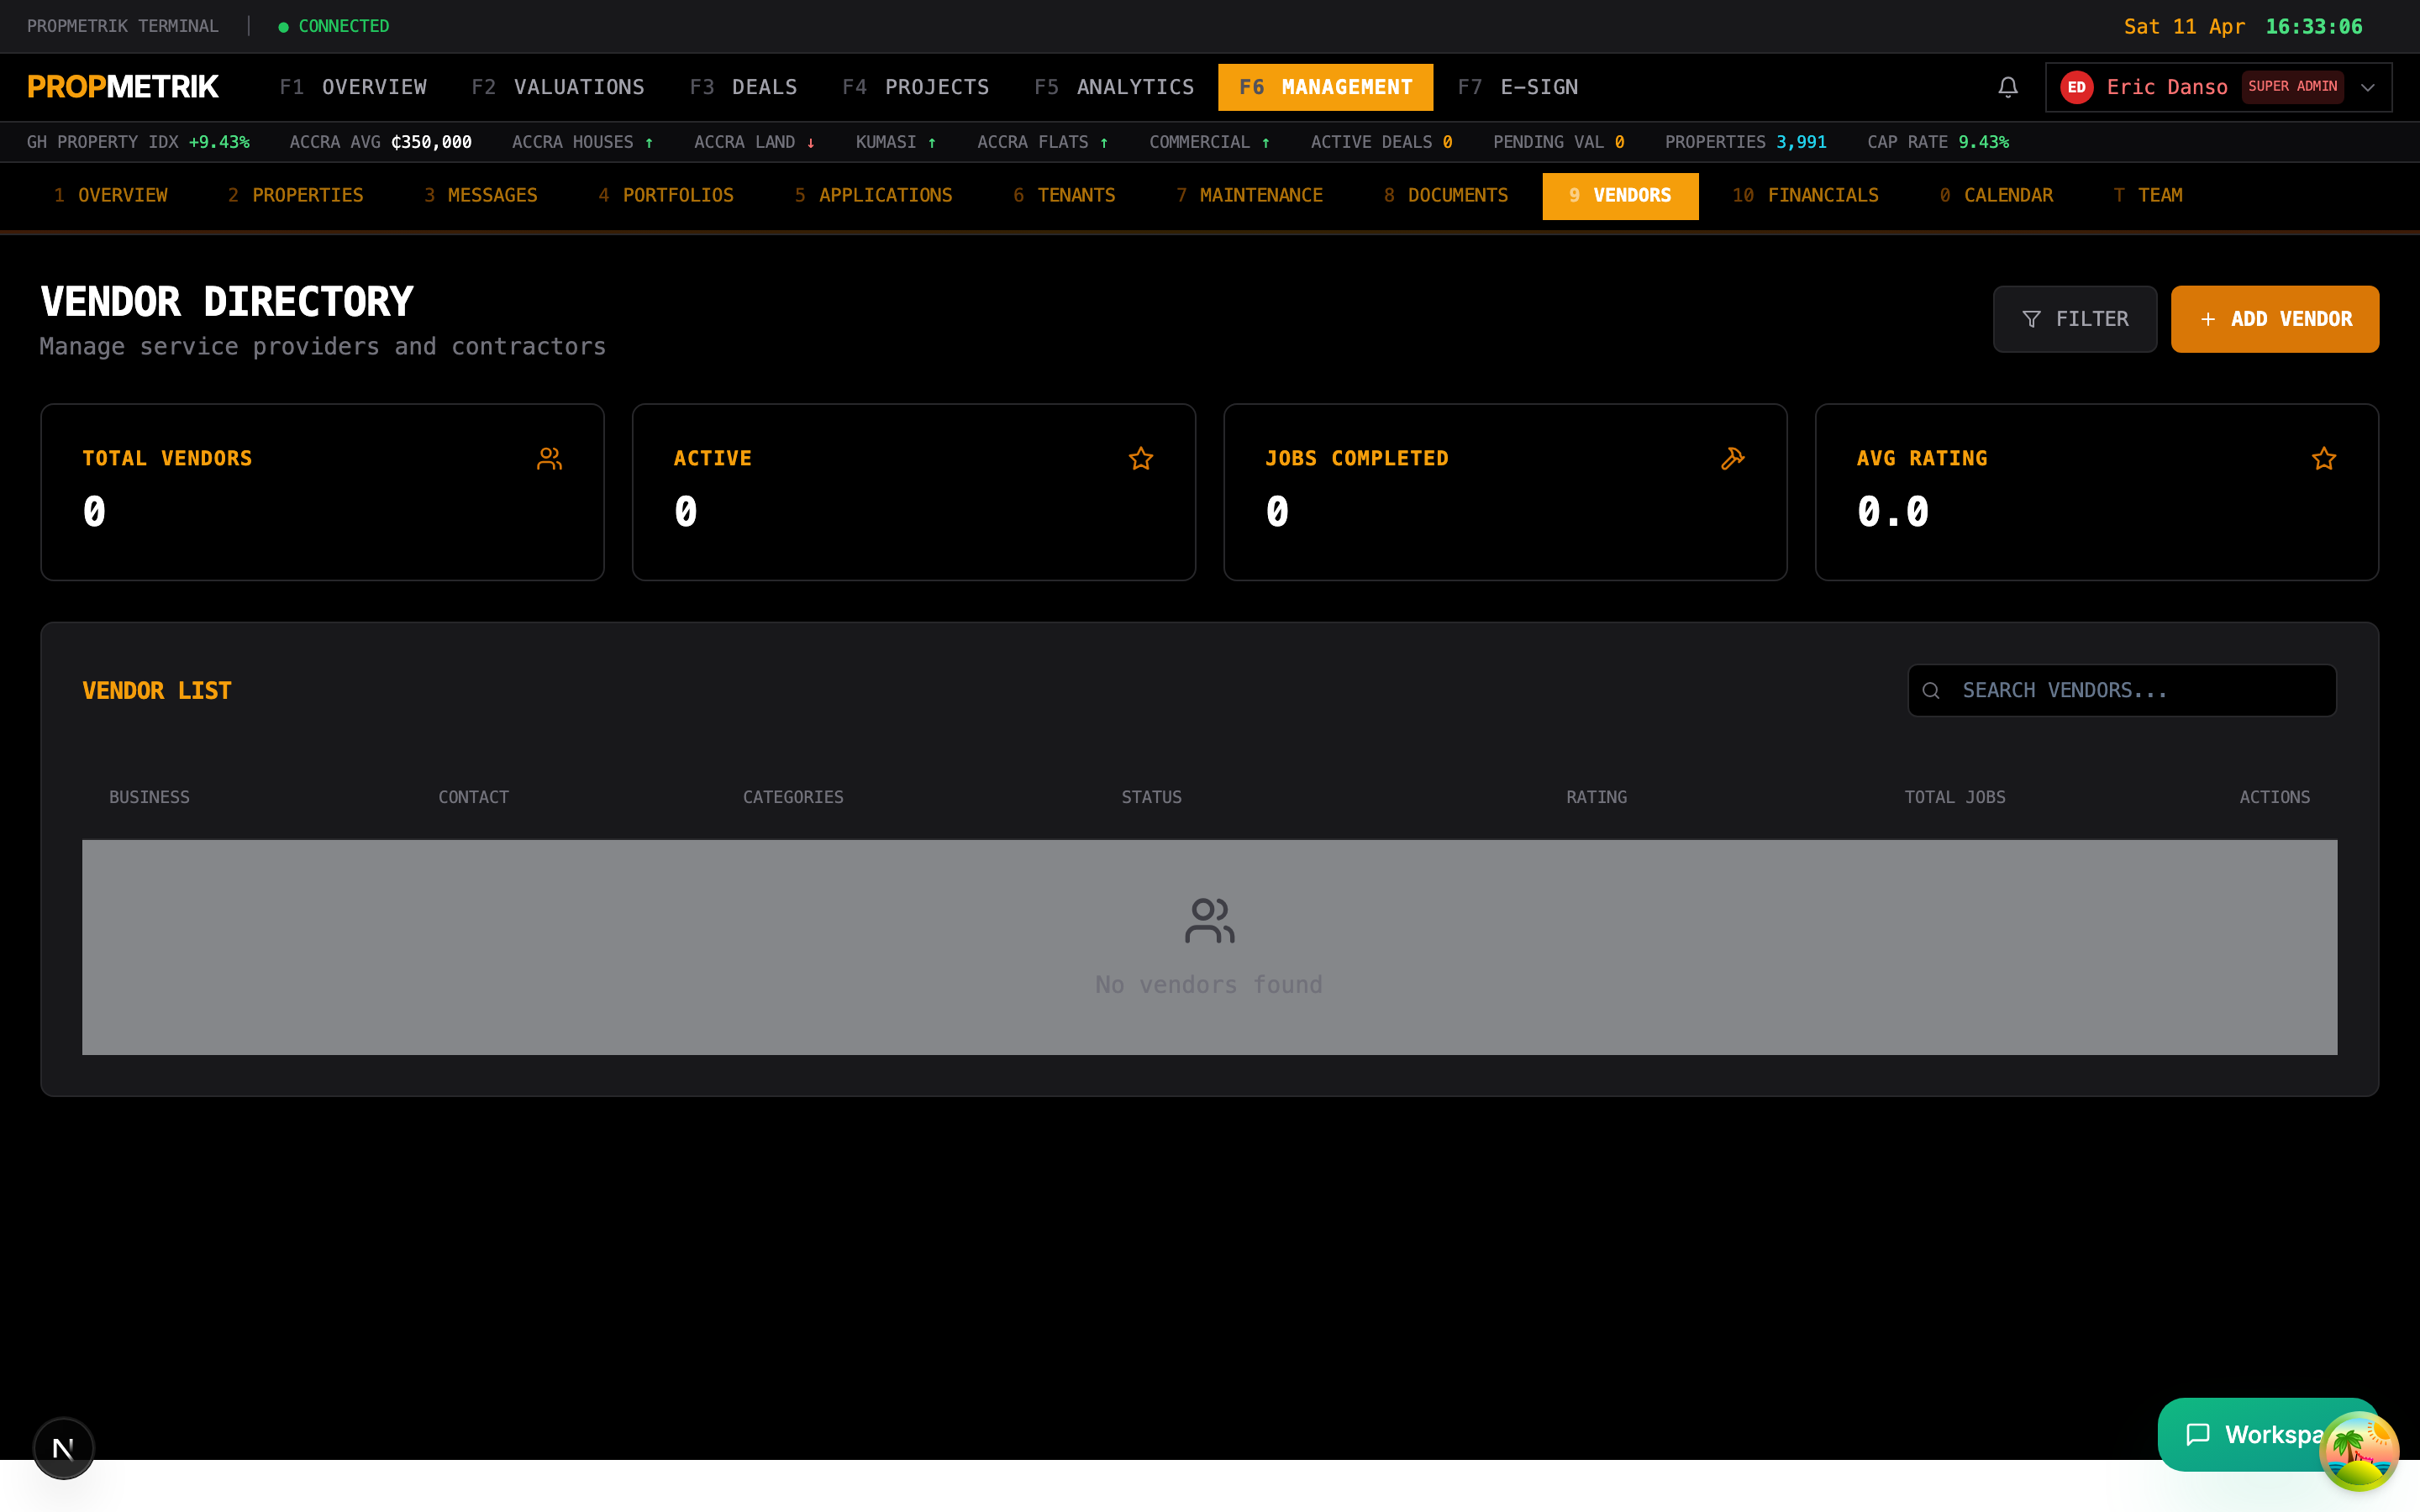Image resolution: width=2420 pixels, height=1512 pixels.
Task: Click the palm tree avatar icon
Action: pyautogui.click(x=2359, y=1451)
